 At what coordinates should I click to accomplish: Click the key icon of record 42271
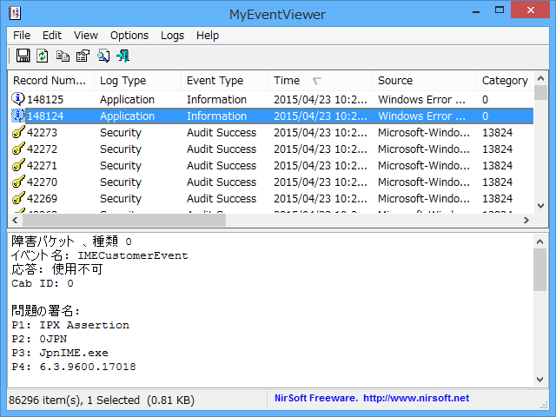pos(18,165)
